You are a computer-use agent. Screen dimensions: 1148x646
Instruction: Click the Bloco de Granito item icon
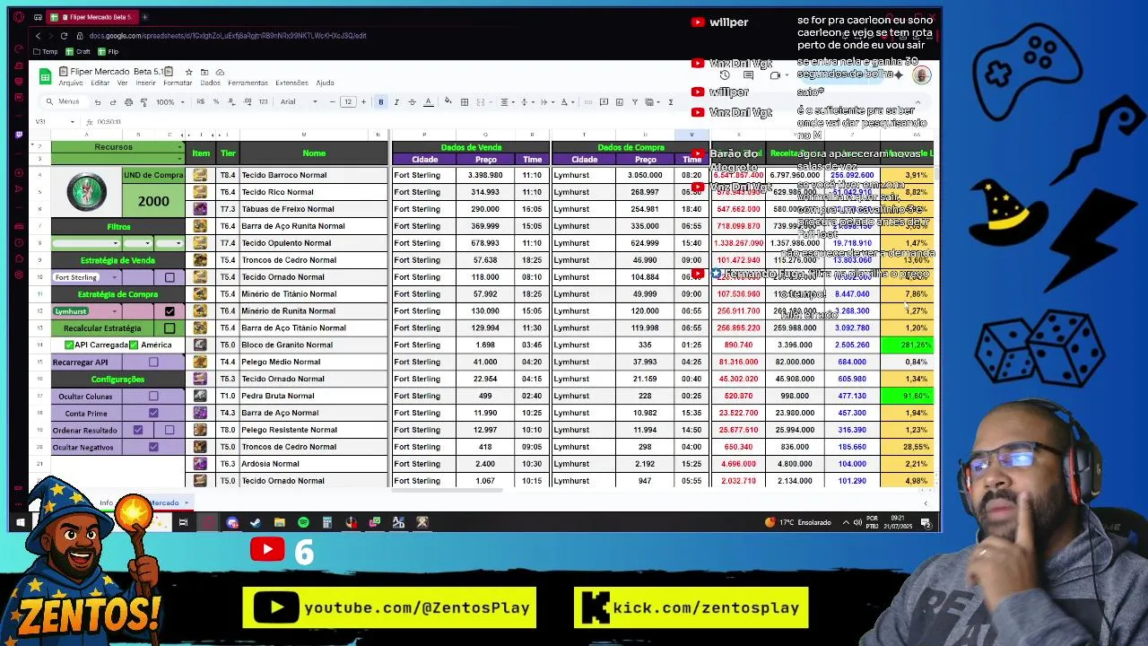tap(200, 345)
